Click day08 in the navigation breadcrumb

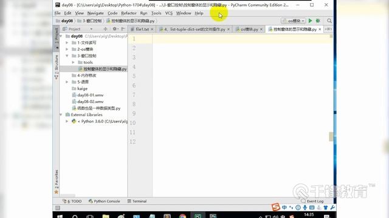64,21
